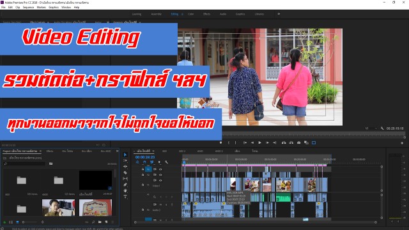This screenshot has width=409, height=230.
Task: Toggle Snap in the timeline
Action: (144, 162)
